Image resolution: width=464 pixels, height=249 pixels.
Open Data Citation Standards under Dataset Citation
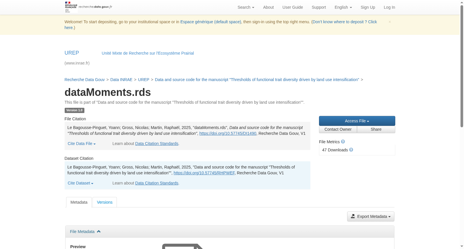coord(157,183)
